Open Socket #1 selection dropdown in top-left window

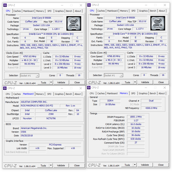click(30, 76)
